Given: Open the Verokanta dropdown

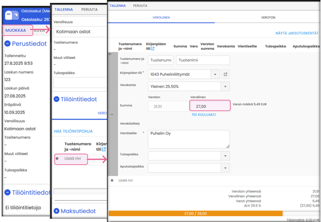Looking at the screenshot, I should 225,87.
